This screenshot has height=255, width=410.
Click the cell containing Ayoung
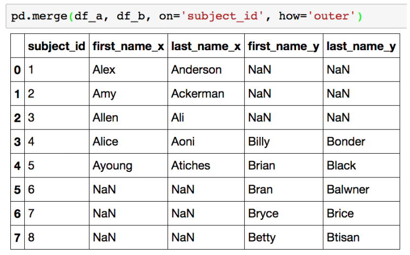(x=129, y=166)
